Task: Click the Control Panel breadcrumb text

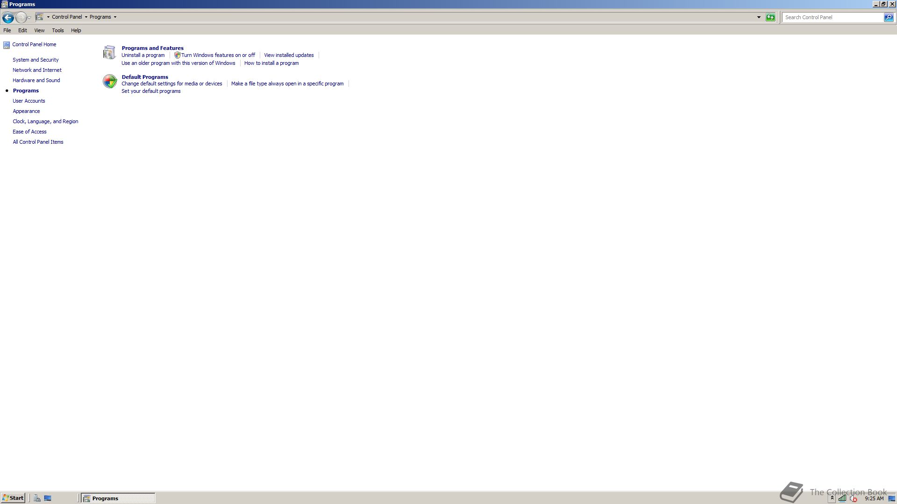Action: point(67,17)
